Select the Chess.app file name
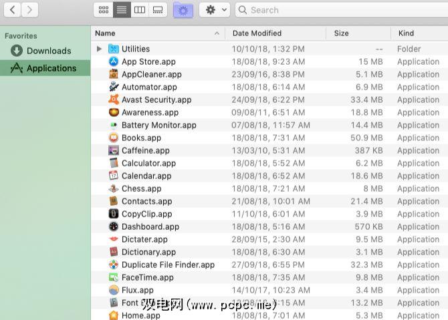The image size is (448, 320). point(142,188)
